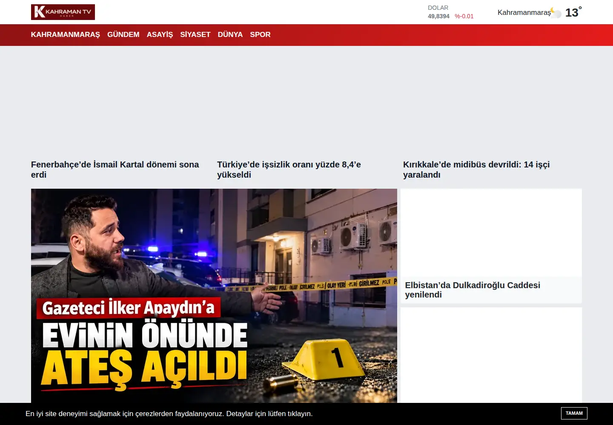Image resolution: width=613 pixels, height=425 pixels.
Task: Open the SPOR category
Action: 260,35
